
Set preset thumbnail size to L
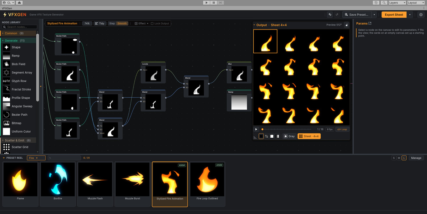coord(404,158)
